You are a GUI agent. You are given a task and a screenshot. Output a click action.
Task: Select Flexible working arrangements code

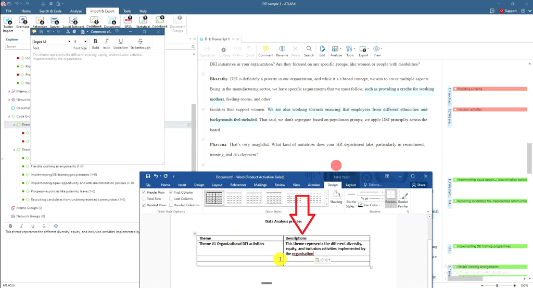pos(57,166)
